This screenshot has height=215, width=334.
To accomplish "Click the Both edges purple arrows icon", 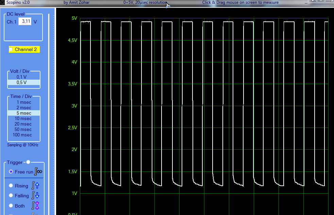I will 35,205.
